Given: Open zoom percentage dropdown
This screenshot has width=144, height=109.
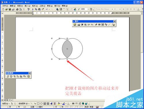Looking at the screenshot, I should 88,9.
